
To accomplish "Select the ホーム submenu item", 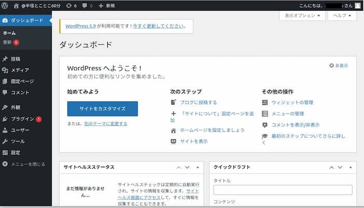I will point(9,33).
